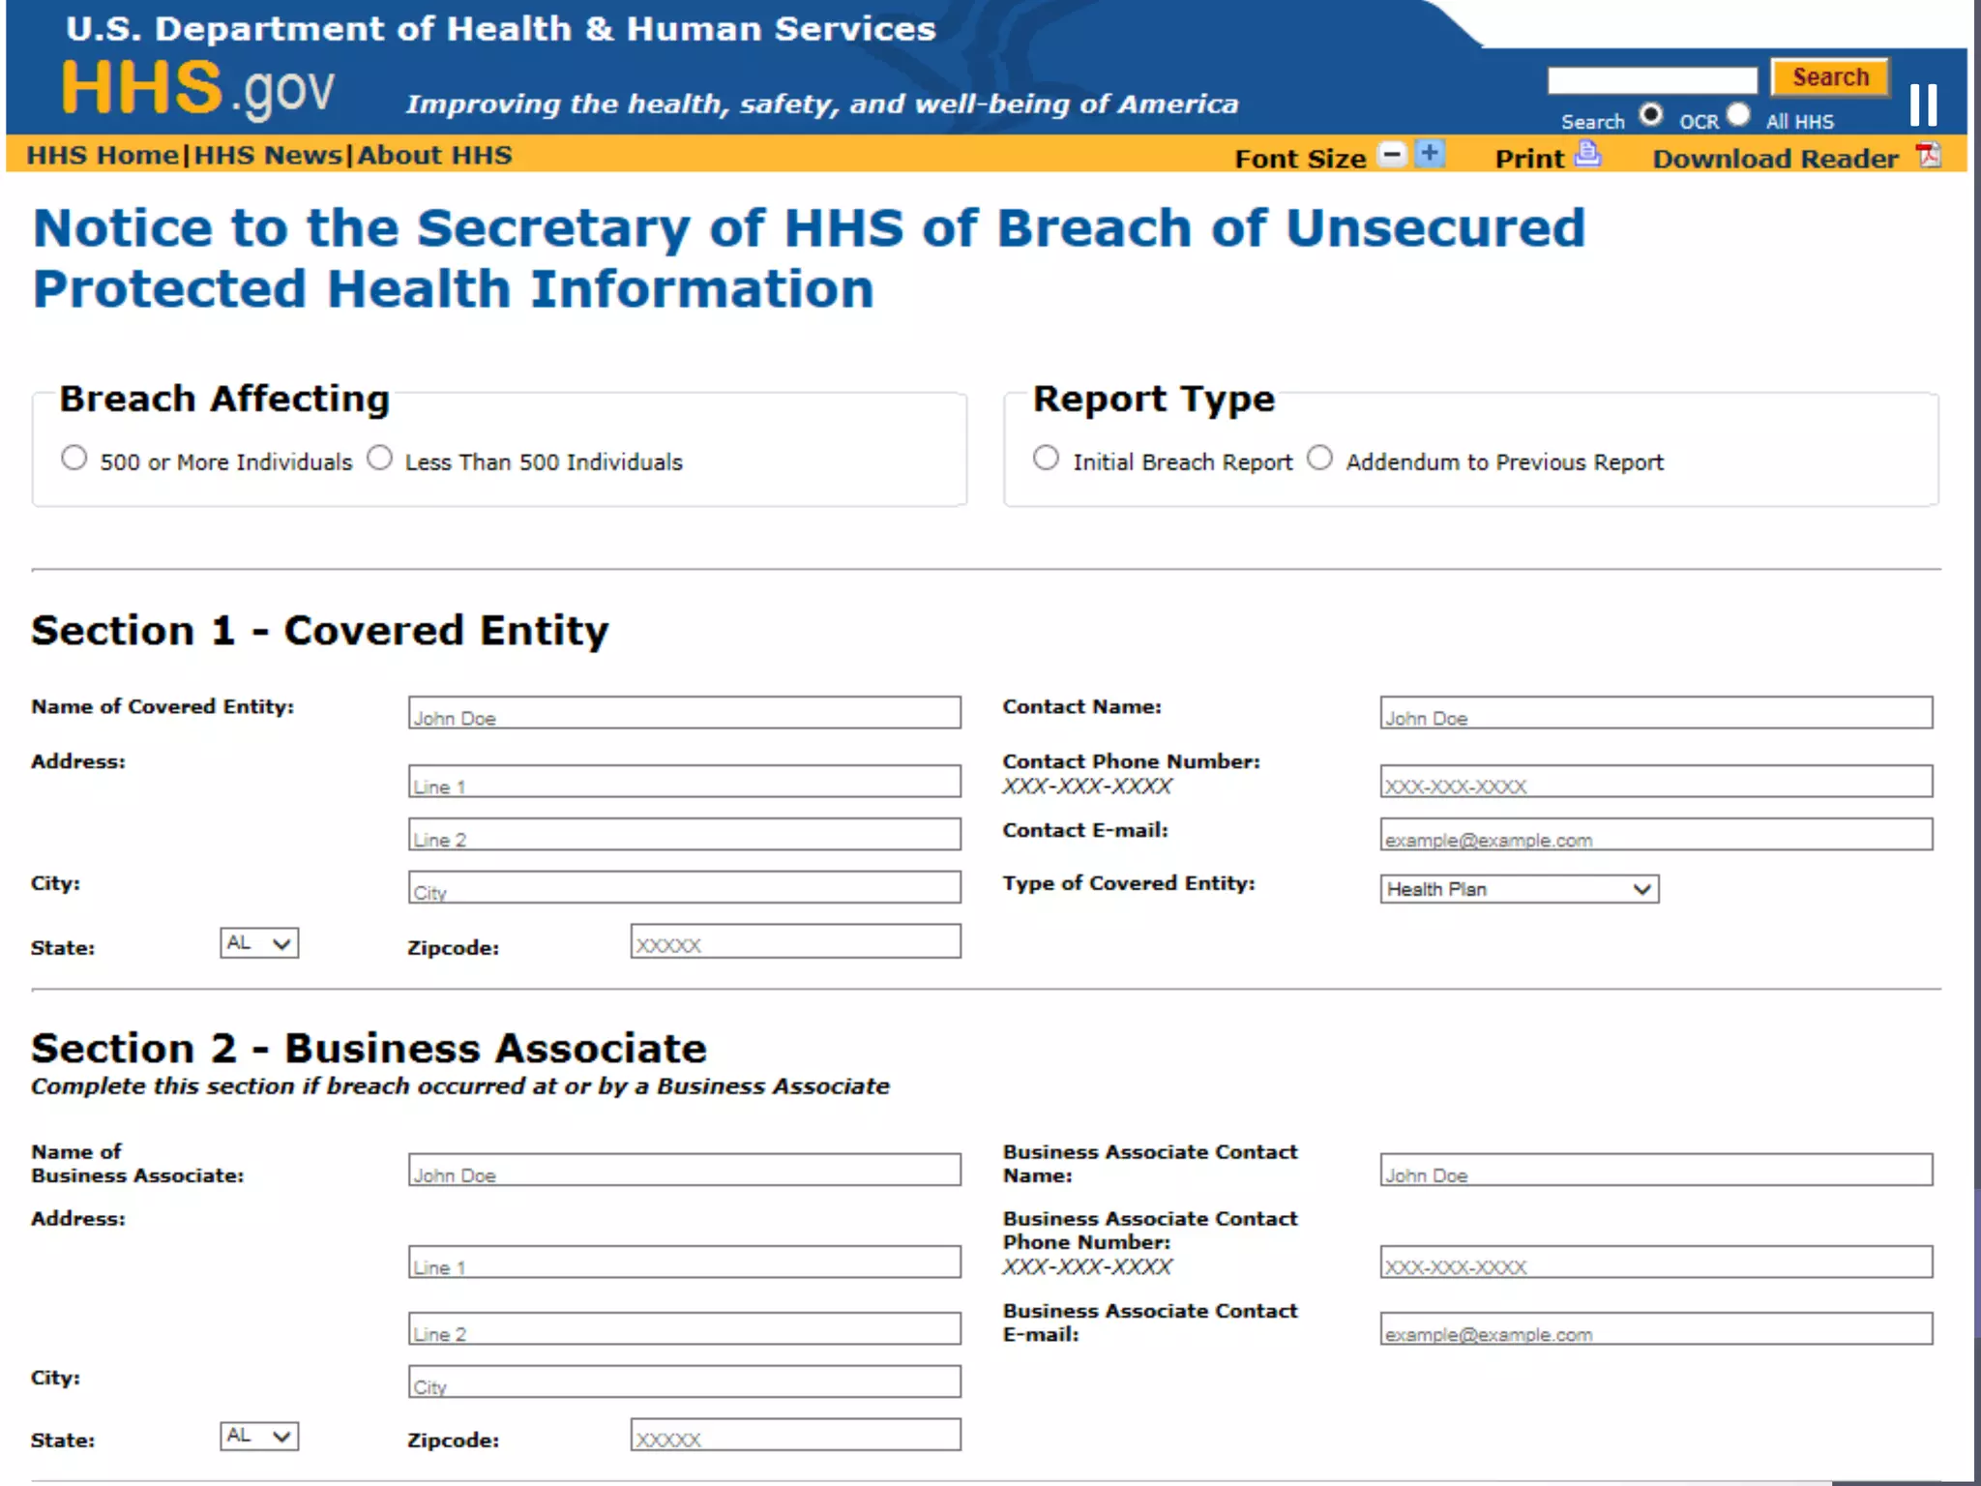Viewport: 1981px width, 1486px height.
Task: Click the orange Search button
Action: [1830, 77]
